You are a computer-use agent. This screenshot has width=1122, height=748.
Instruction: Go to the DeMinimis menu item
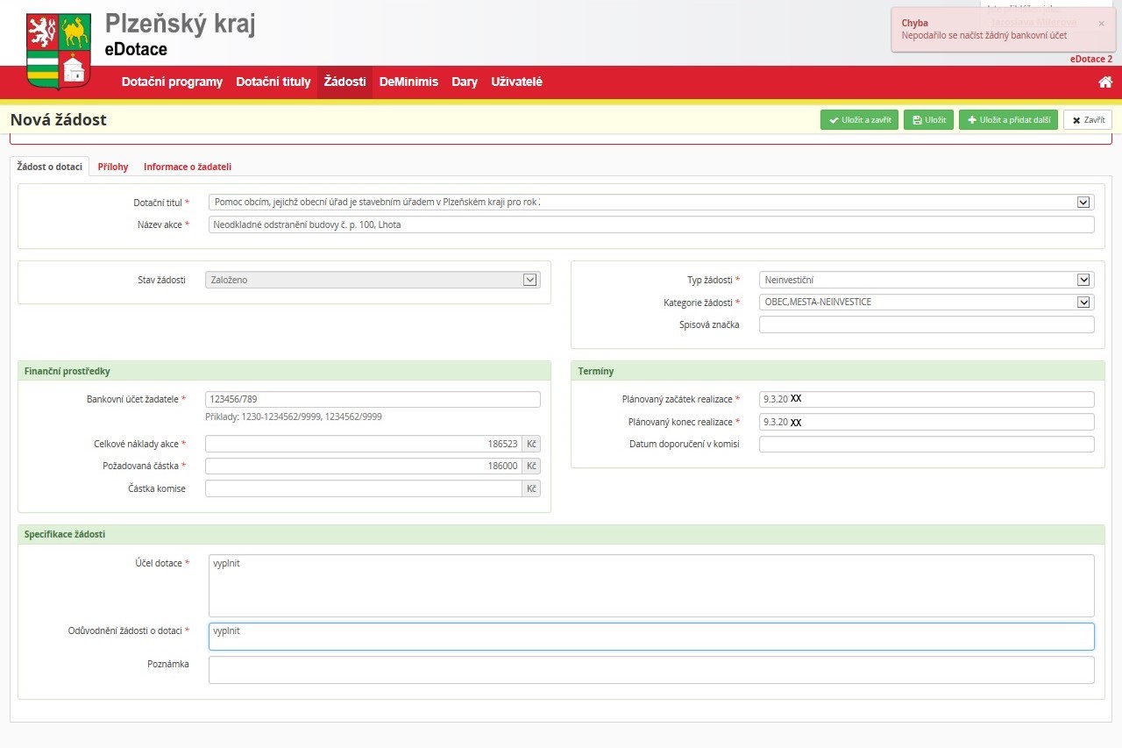point(408,82)
